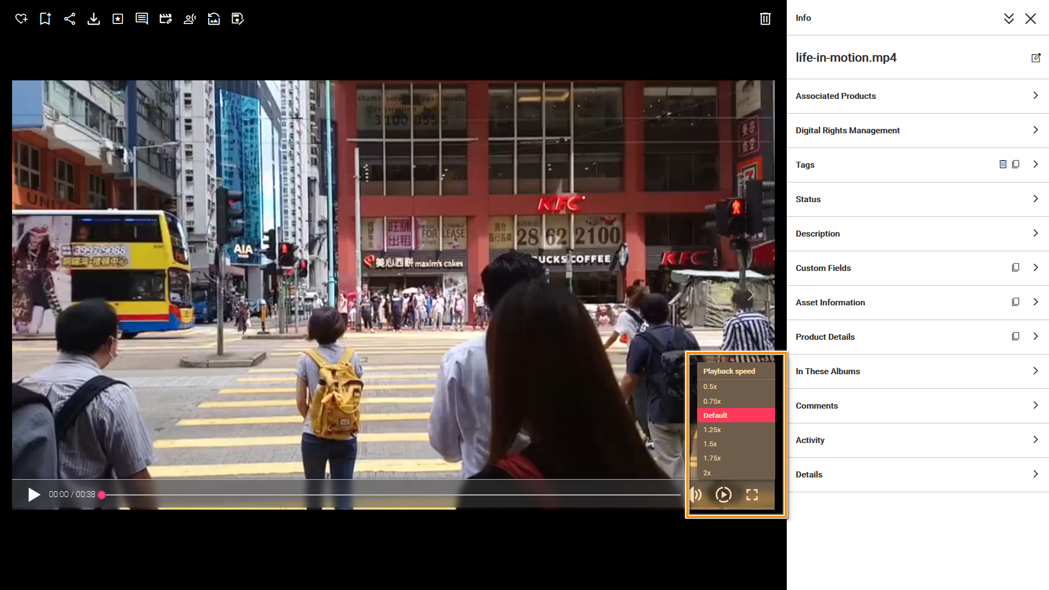Click the starred square icon
The image size is (1049, 590).
point(117,19)
